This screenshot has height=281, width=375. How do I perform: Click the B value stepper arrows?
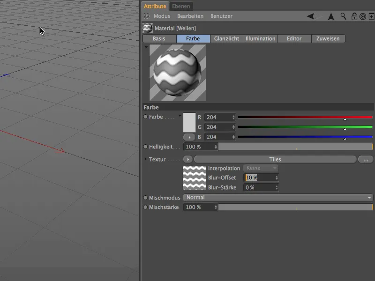pos(233,137)
